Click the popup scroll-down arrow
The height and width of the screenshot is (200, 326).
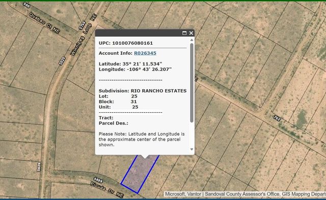point(192,149)
